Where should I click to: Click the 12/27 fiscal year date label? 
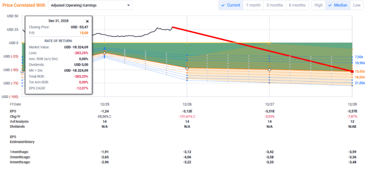pyautogui.click(x=270, y=104)
